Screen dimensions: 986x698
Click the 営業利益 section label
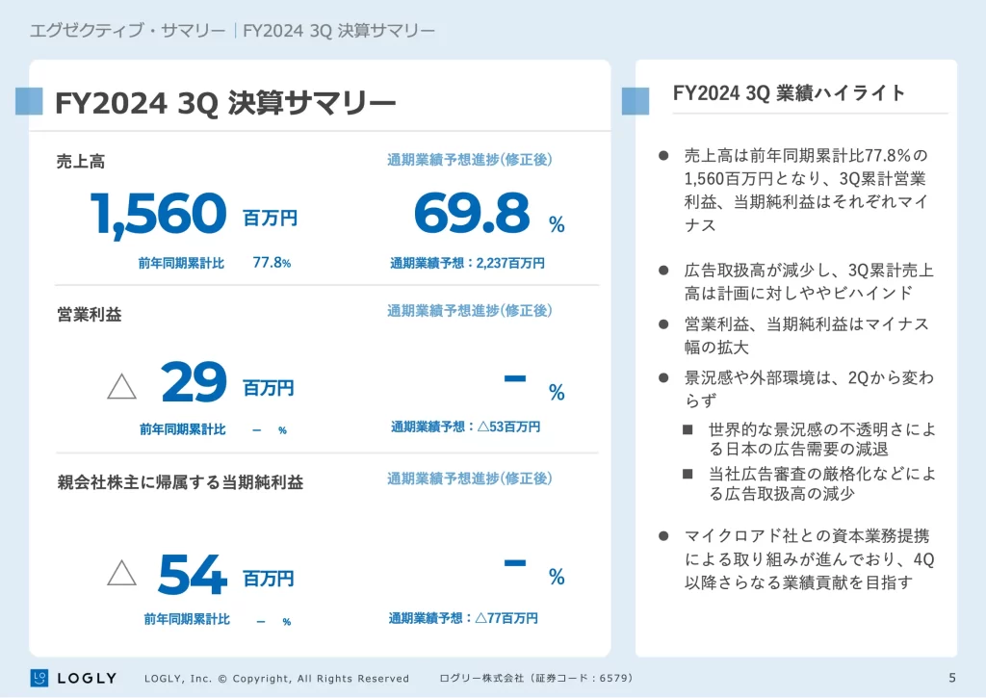pos(90,314)
